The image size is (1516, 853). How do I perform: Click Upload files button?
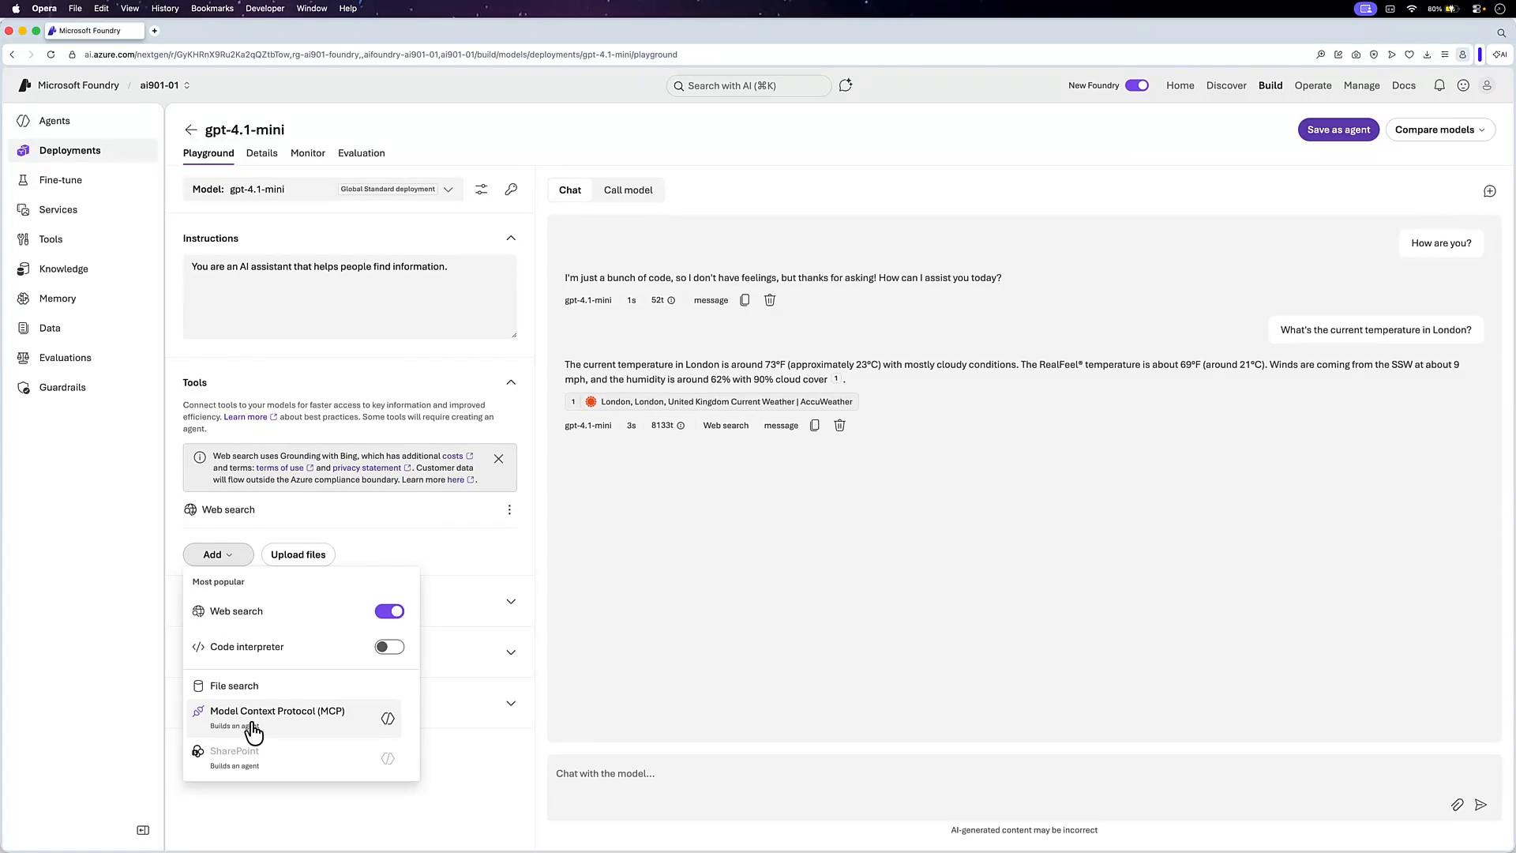click(298, 554)
